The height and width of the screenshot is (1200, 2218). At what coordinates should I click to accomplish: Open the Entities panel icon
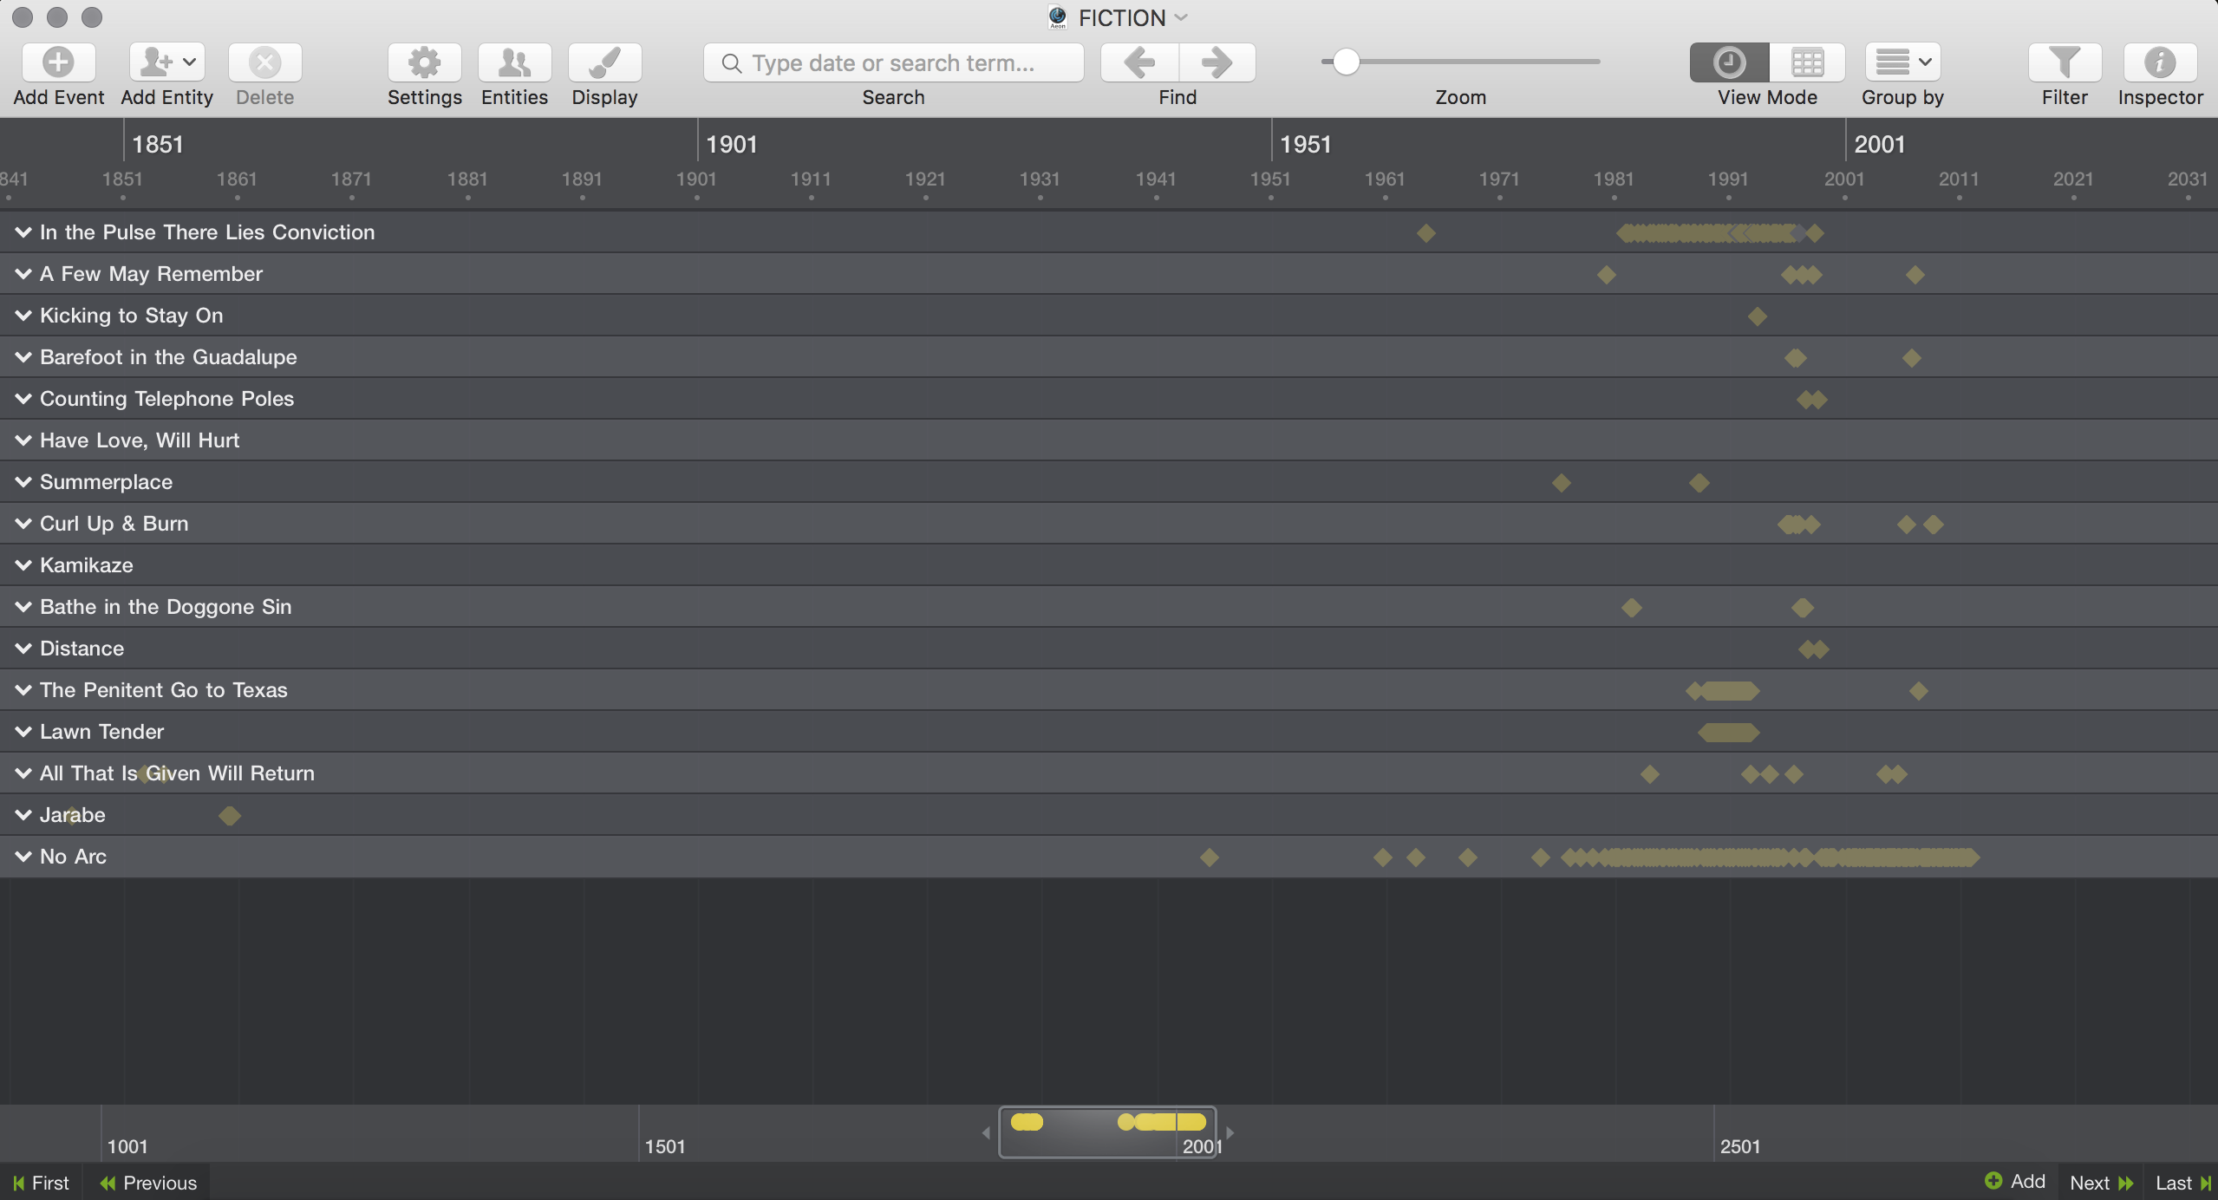514,62
